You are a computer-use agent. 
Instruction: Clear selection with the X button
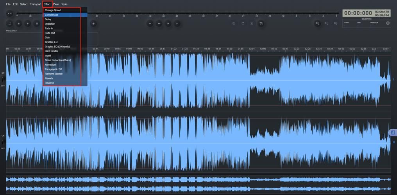click(388, 23)
